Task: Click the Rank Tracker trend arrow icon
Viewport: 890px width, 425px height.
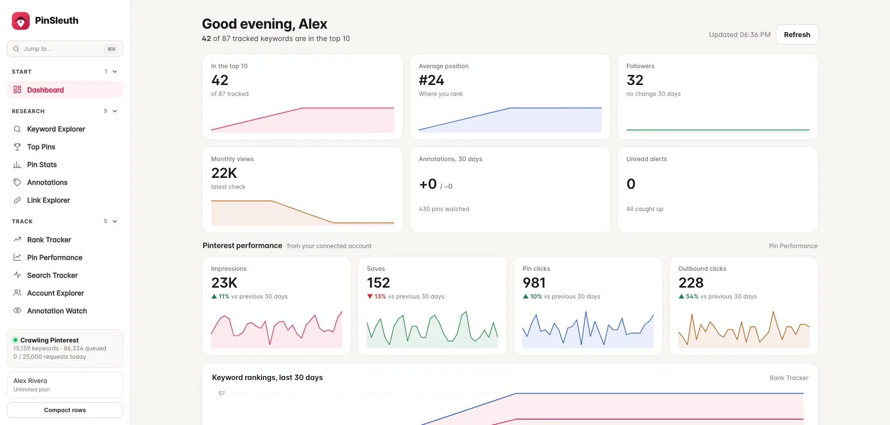Action: point(17,240)
